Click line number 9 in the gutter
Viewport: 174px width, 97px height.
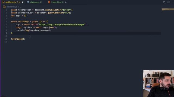pos(6,33)
